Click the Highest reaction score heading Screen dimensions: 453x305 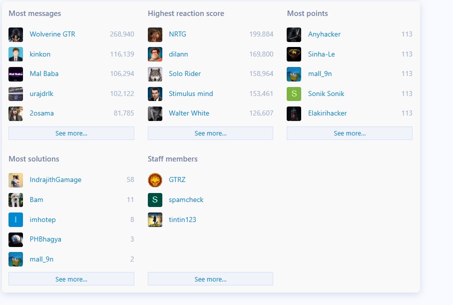(186, 13)
